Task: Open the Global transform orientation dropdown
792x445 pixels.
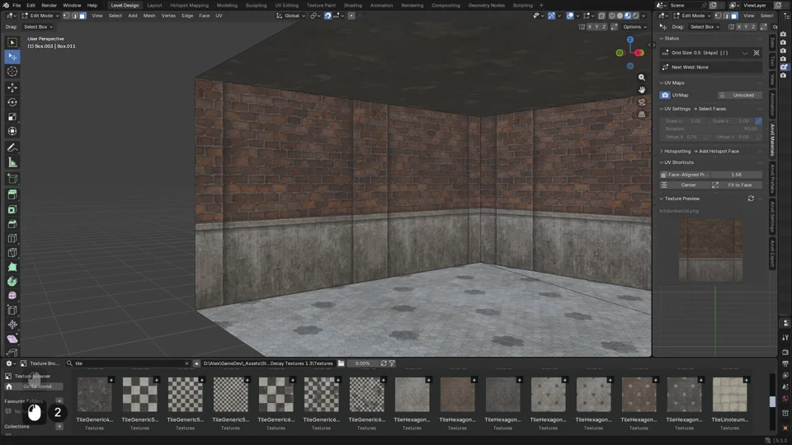Action: 291,16
